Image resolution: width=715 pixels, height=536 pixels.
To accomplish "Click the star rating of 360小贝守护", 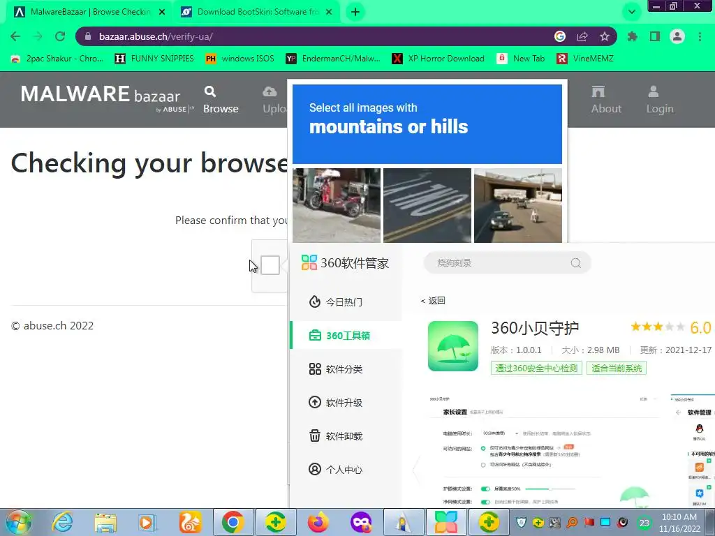I will [658, 327].
